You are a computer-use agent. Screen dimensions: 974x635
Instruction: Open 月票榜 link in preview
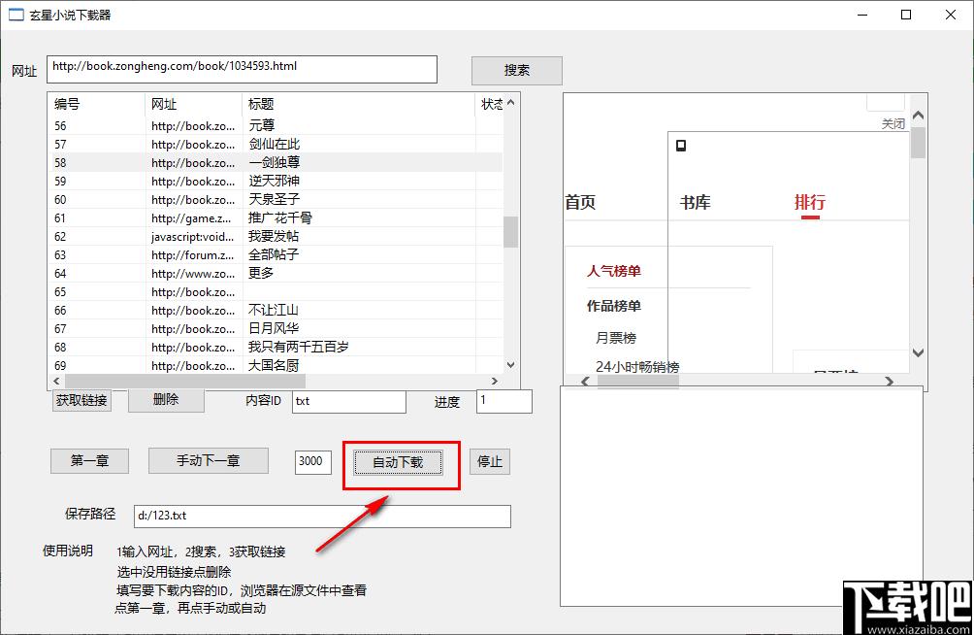pos(616,338)
